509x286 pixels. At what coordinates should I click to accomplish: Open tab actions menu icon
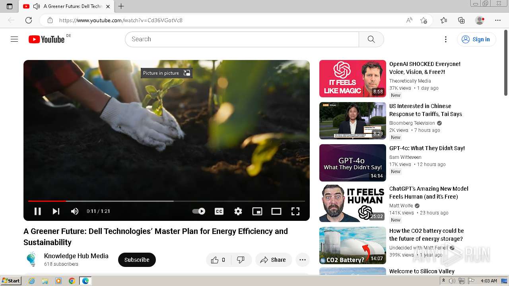[x=10, y=6]
